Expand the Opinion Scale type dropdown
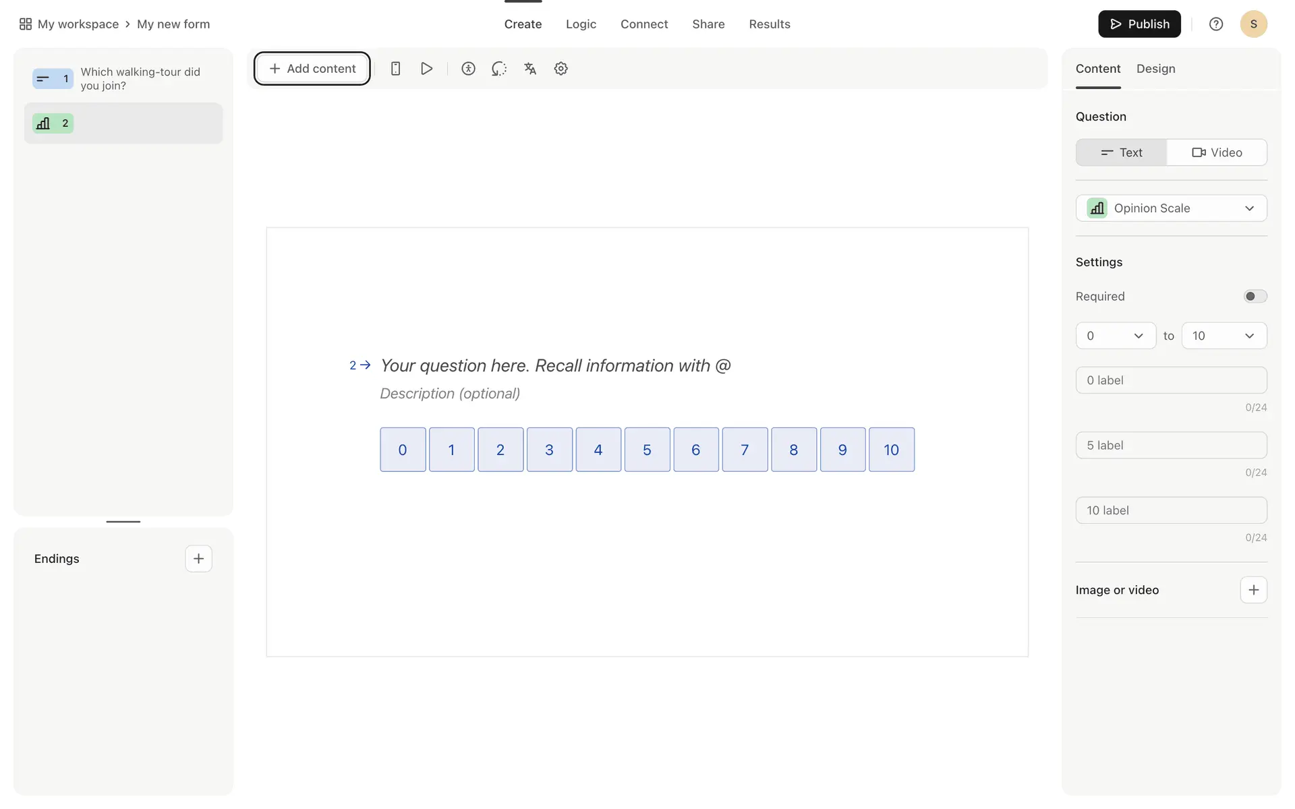The height and width of the screenshot is (809, 1295). pos(1171,208)
